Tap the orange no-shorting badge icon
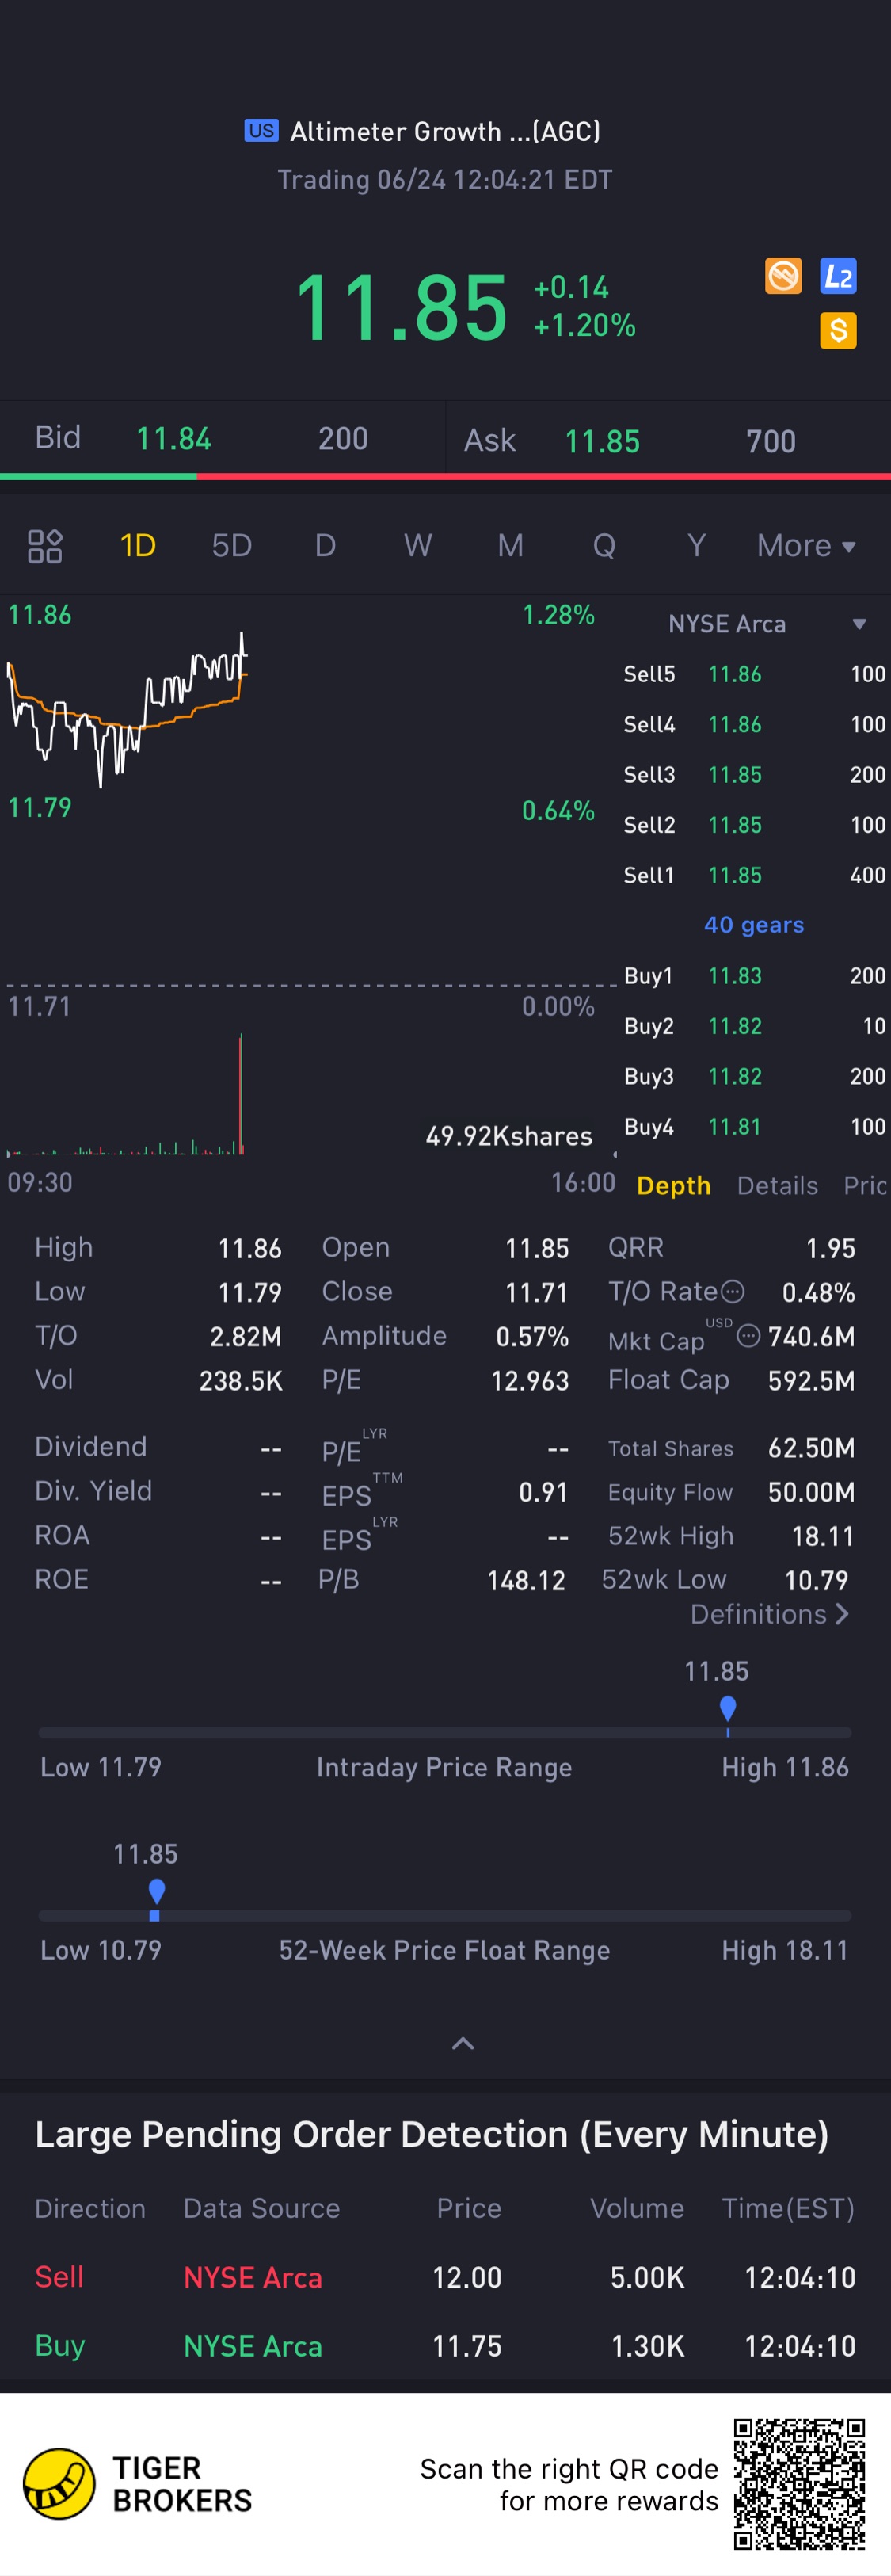Screen dimensions: 891x2576 tap(783, 276)
